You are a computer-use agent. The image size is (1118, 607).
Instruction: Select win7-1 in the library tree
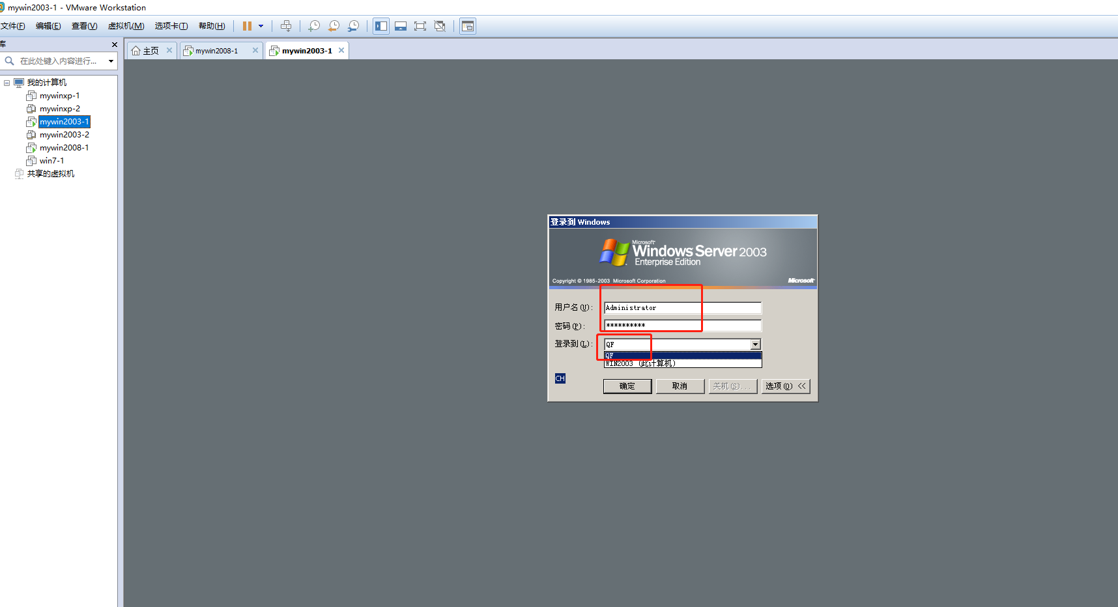click(51, 161)
